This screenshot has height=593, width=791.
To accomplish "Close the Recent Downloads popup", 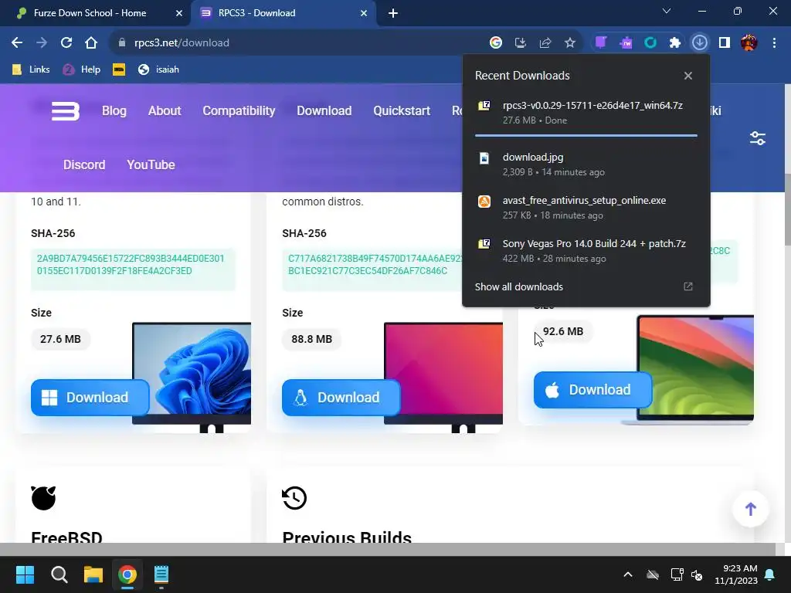I will click(688, 76).
